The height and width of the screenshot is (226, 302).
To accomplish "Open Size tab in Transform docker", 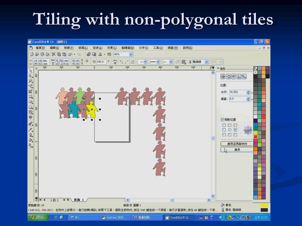I will pyautogui.click(x=239, y=77).
